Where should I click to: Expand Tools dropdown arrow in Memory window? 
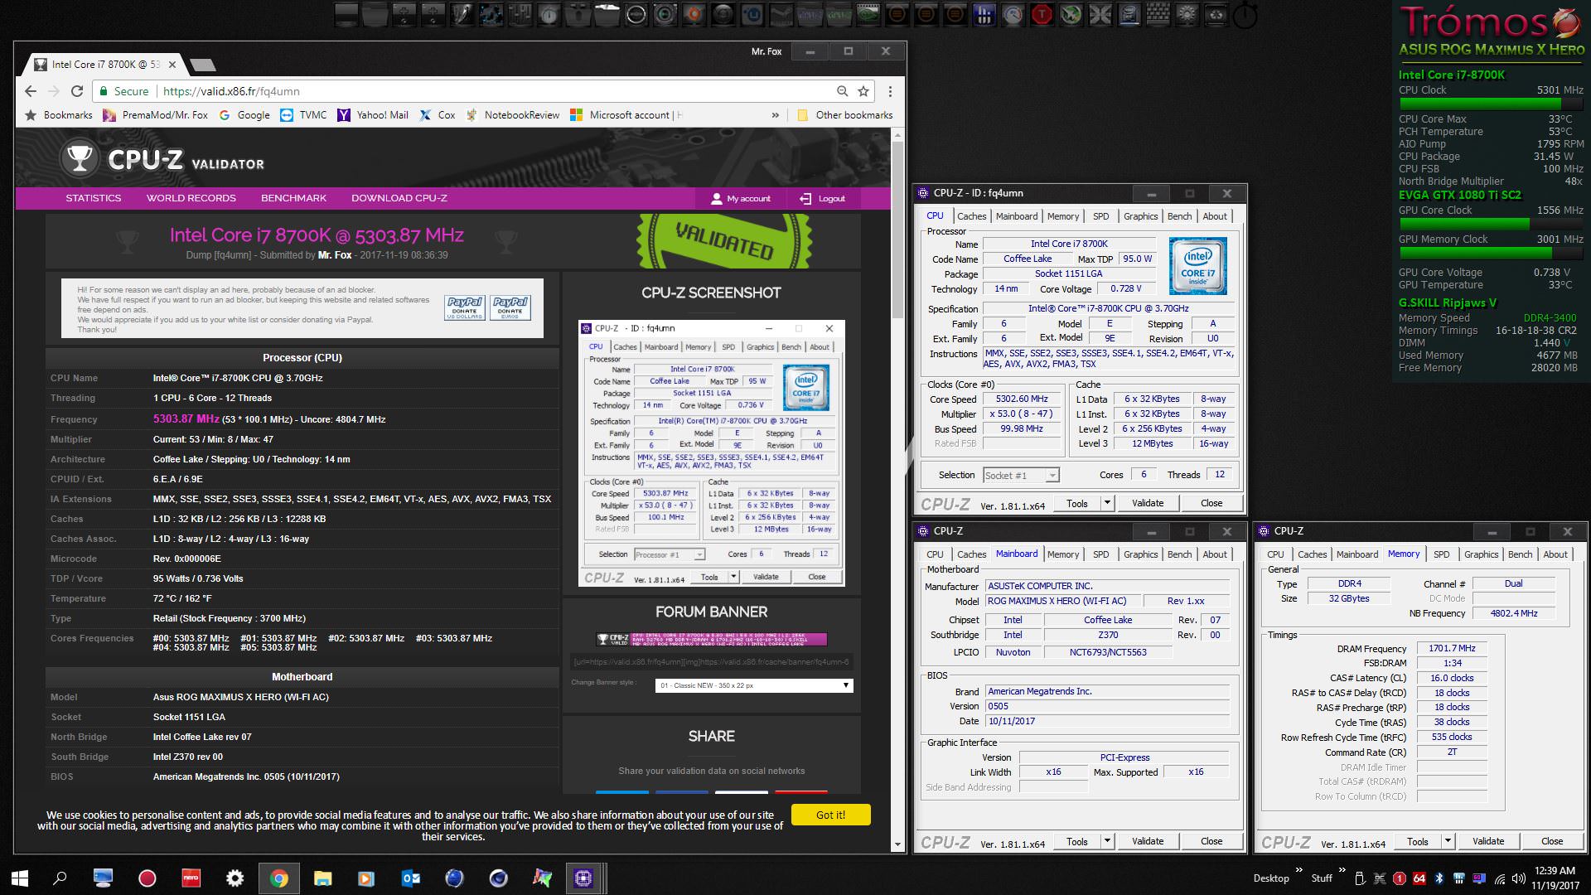[x=1448, y=841]
